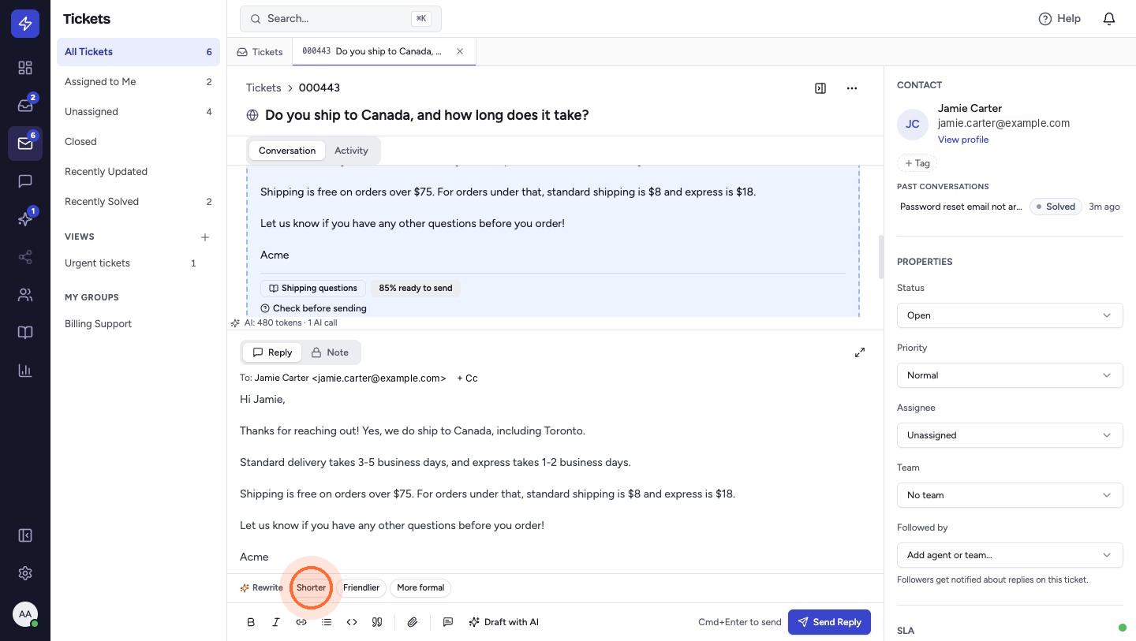This screenshot has width=1136, height=641.
Task: Select the Reply tab
Action: 272,352
